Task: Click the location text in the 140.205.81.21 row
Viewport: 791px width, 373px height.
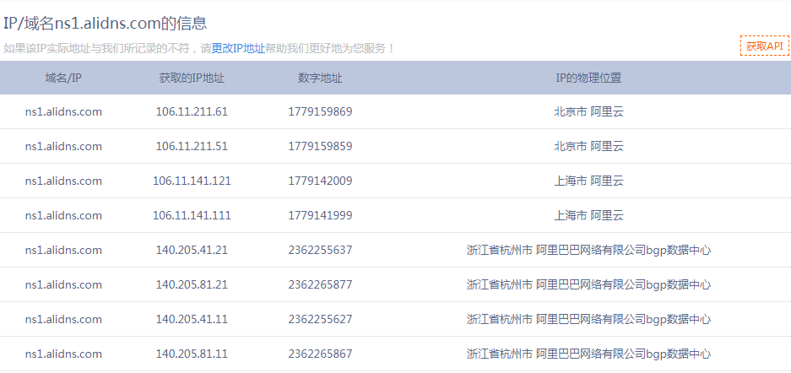Action: pyautogui.click(x=588, y=284)
